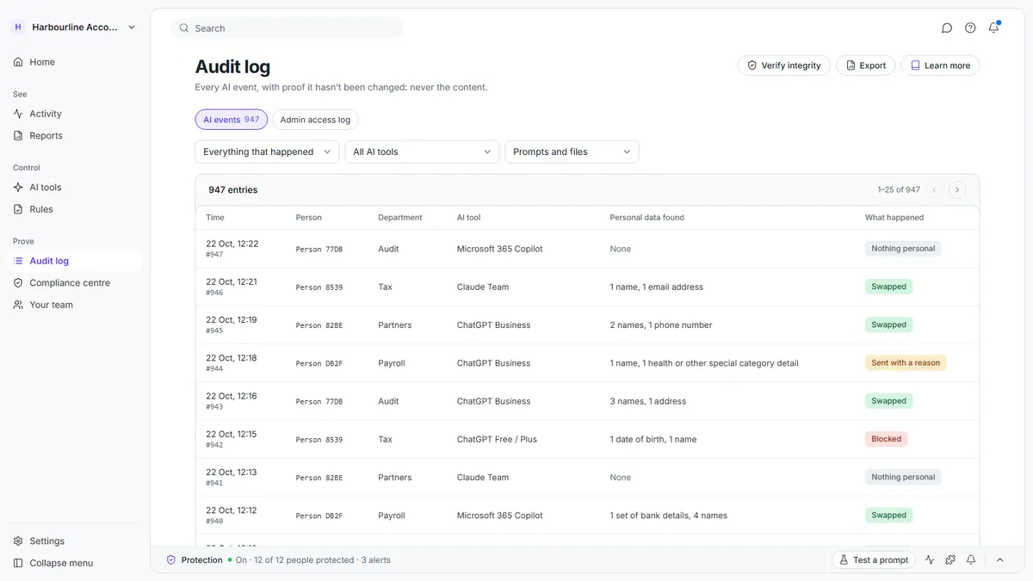1033x581 pixels.
Task: Click the Person column header
Action: click(x=308, y=218)
